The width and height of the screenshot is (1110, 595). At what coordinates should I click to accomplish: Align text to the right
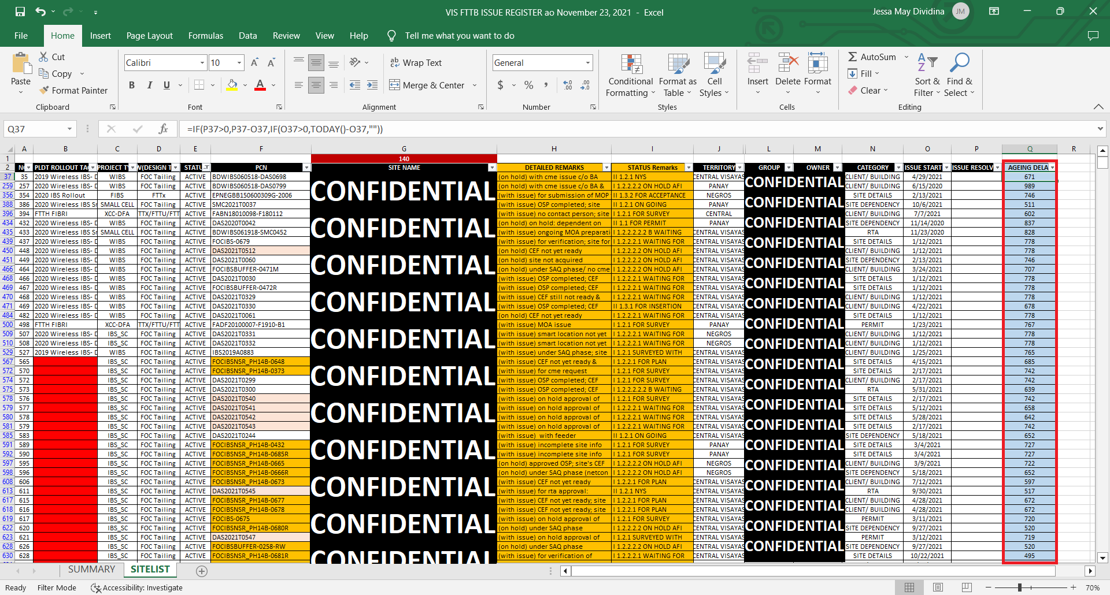pos(334,85)
